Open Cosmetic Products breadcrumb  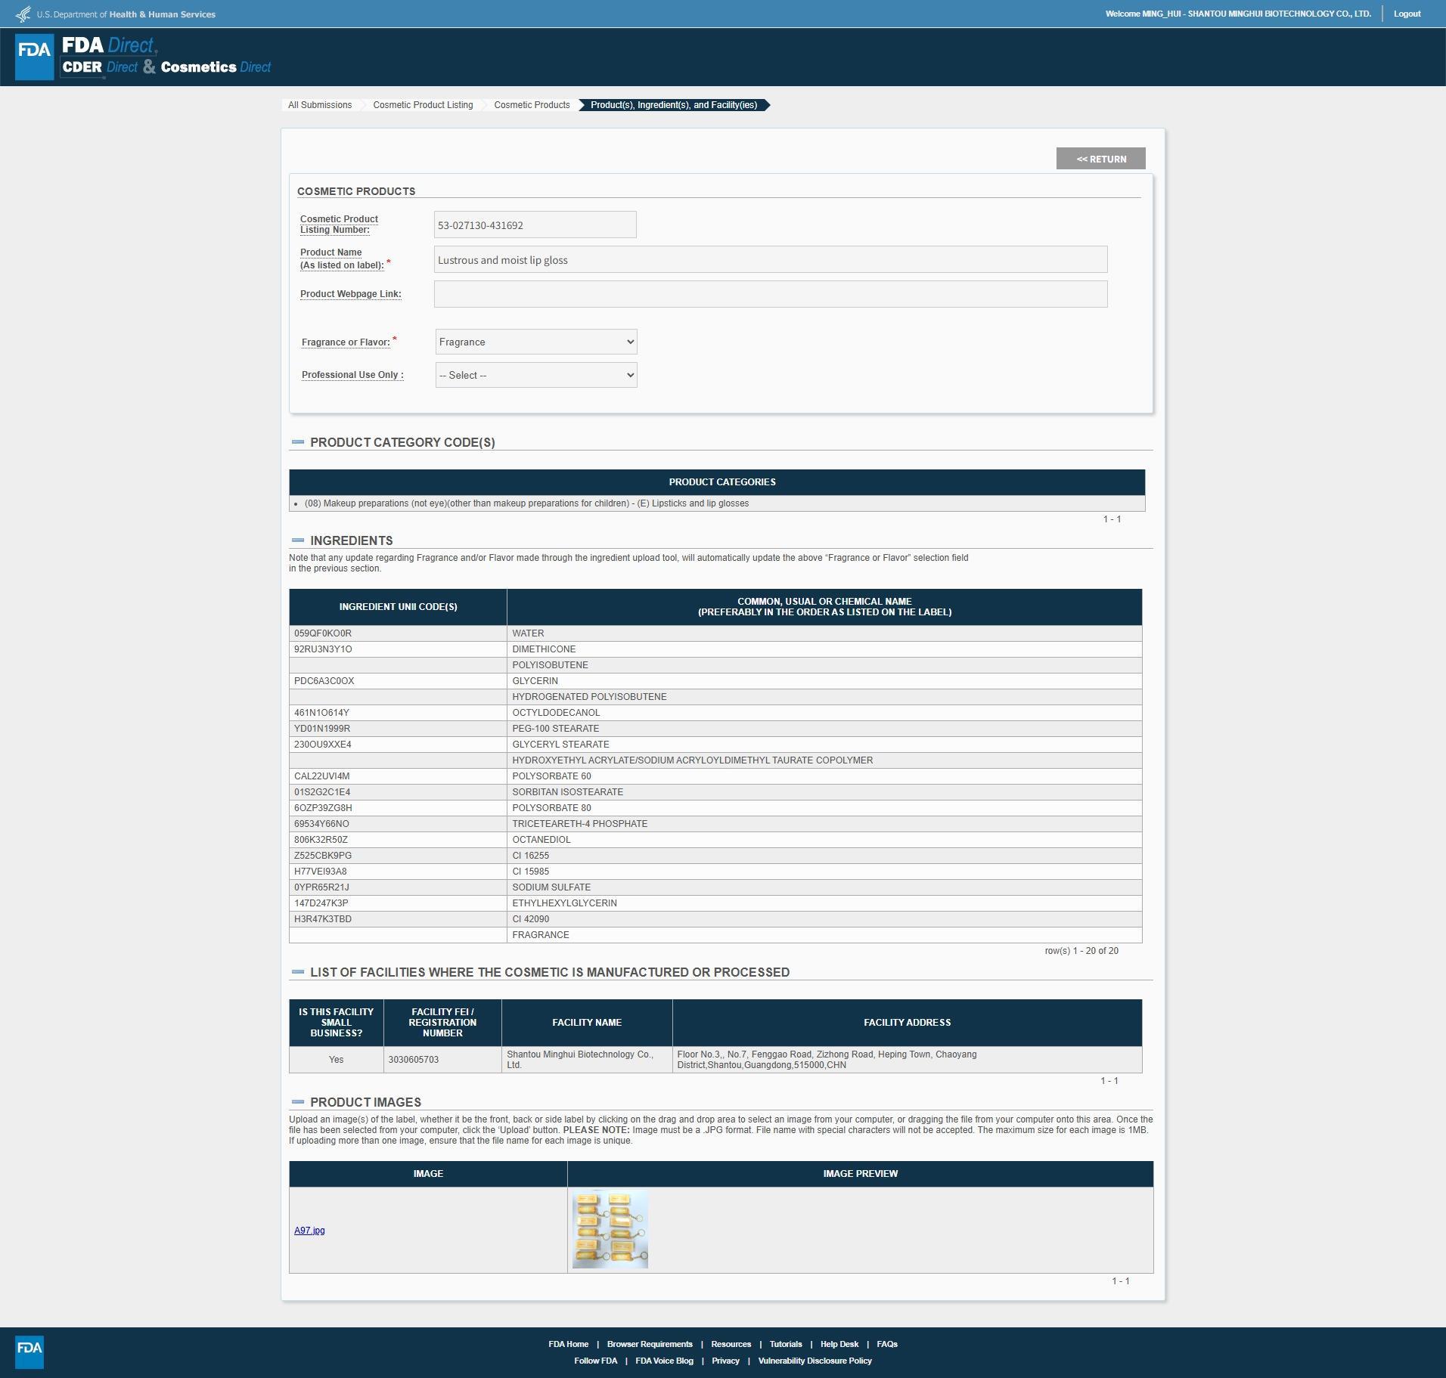pos(532,105)
